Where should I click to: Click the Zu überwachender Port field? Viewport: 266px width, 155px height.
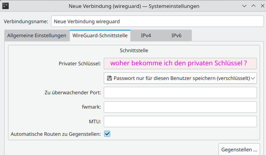(180, 92)
